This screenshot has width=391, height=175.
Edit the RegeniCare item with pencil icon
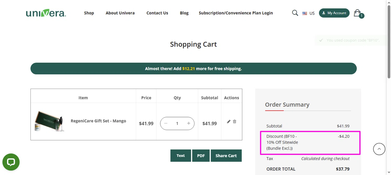tap(229, 121)
